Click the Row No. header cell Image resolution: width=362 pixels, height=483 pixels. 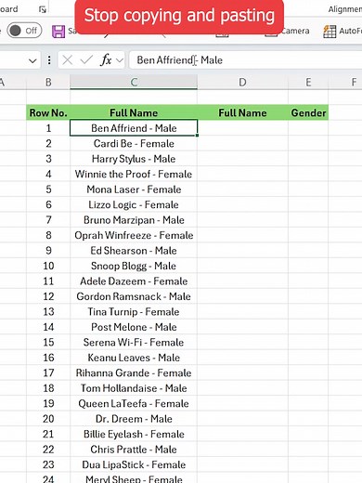tap(48, 112)
